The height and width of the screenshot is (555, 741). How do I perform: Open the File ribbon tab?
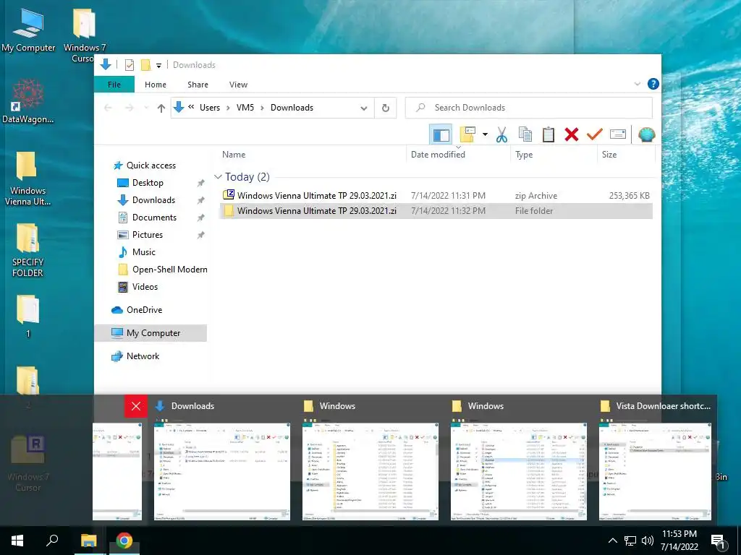click(x=114, y=85)
